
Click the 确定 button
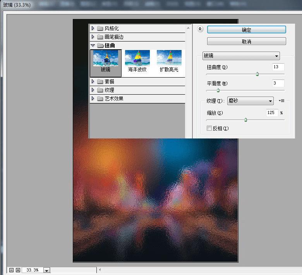[246, 30]
